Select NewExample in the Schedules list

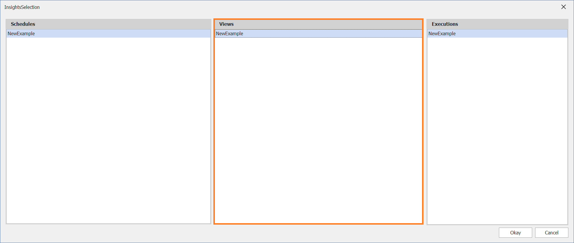coord(108,33)
